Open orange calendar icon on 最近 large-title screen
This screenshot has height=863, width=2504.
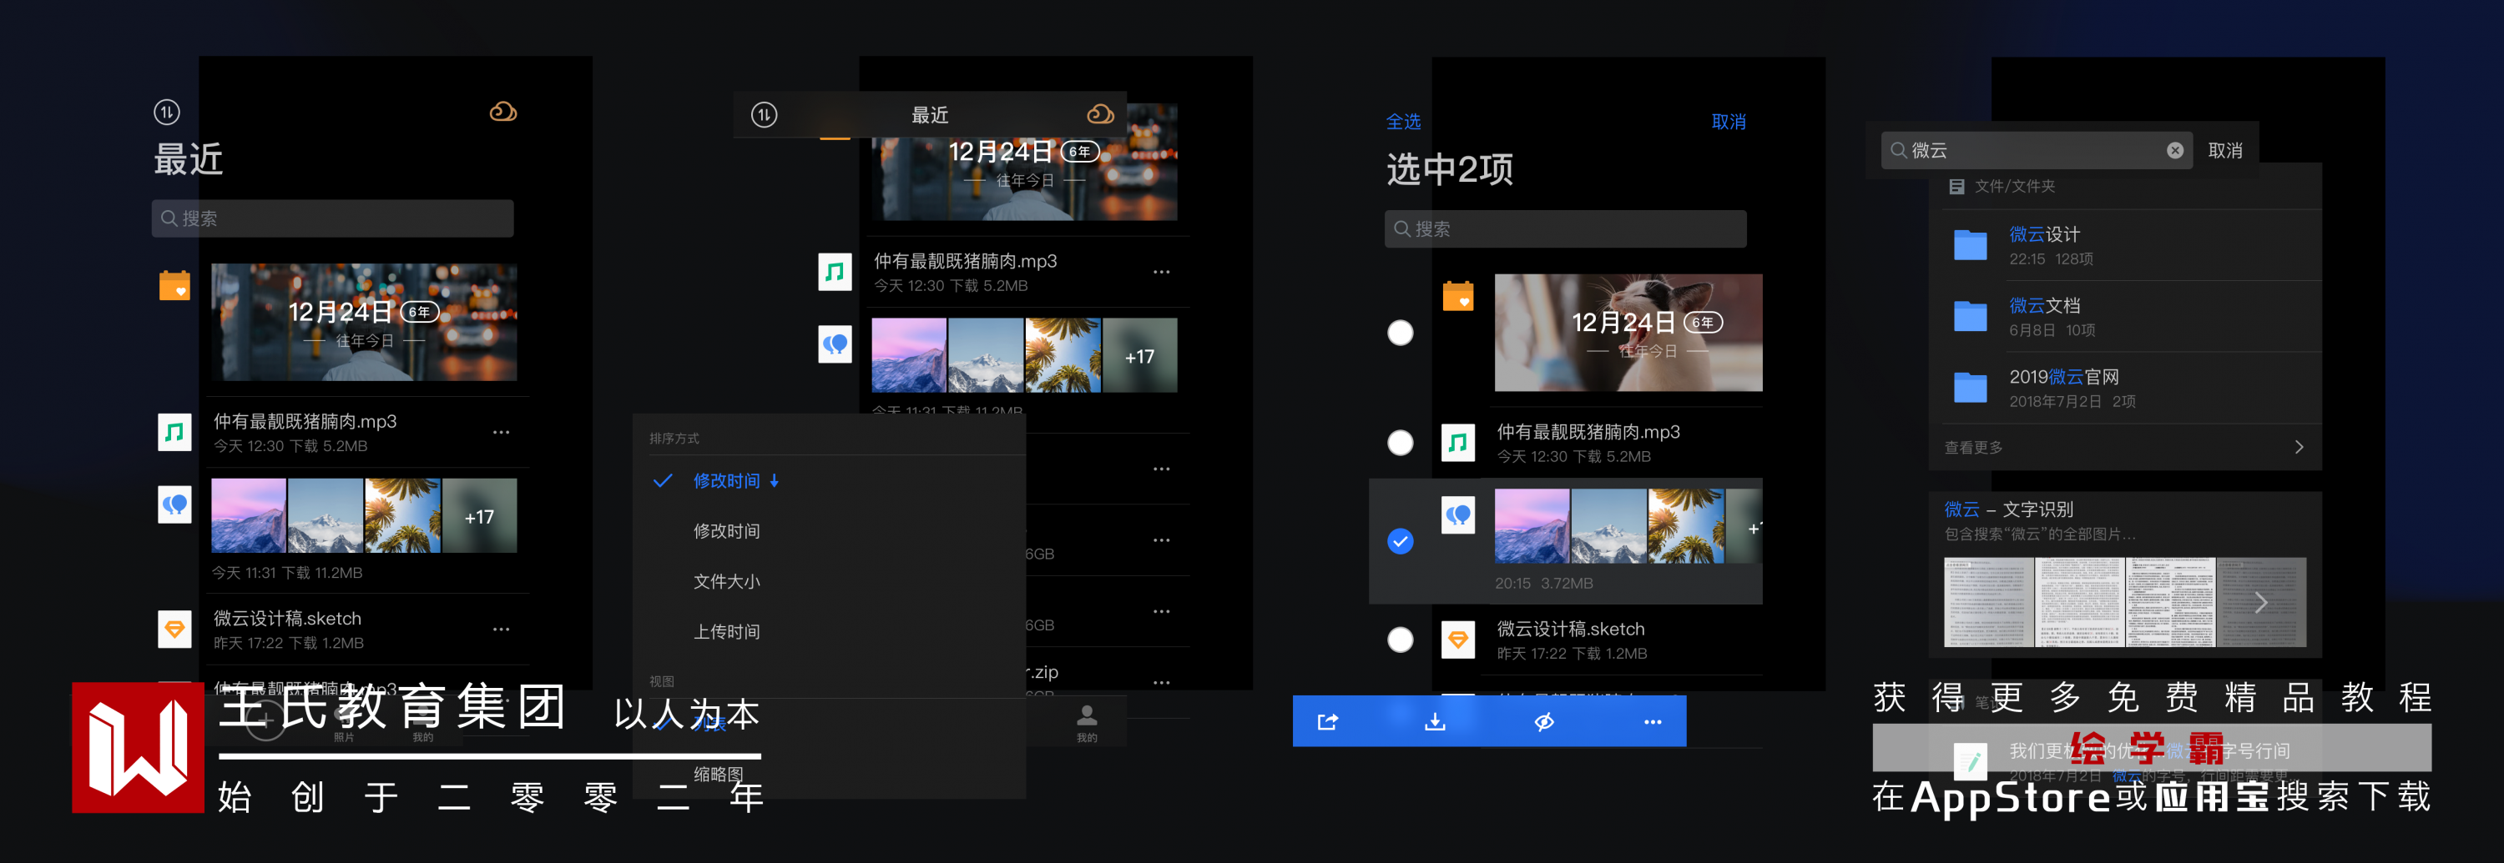pyautogui.click(x=175, y=285)
